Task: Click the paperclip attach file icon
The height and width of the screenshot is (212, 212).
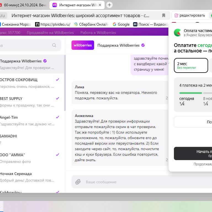Action: coord(78,182)
